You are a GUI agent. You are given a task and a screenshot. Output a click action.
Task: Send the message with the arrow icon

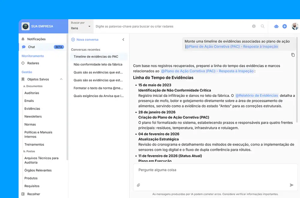tap(291, 185)
